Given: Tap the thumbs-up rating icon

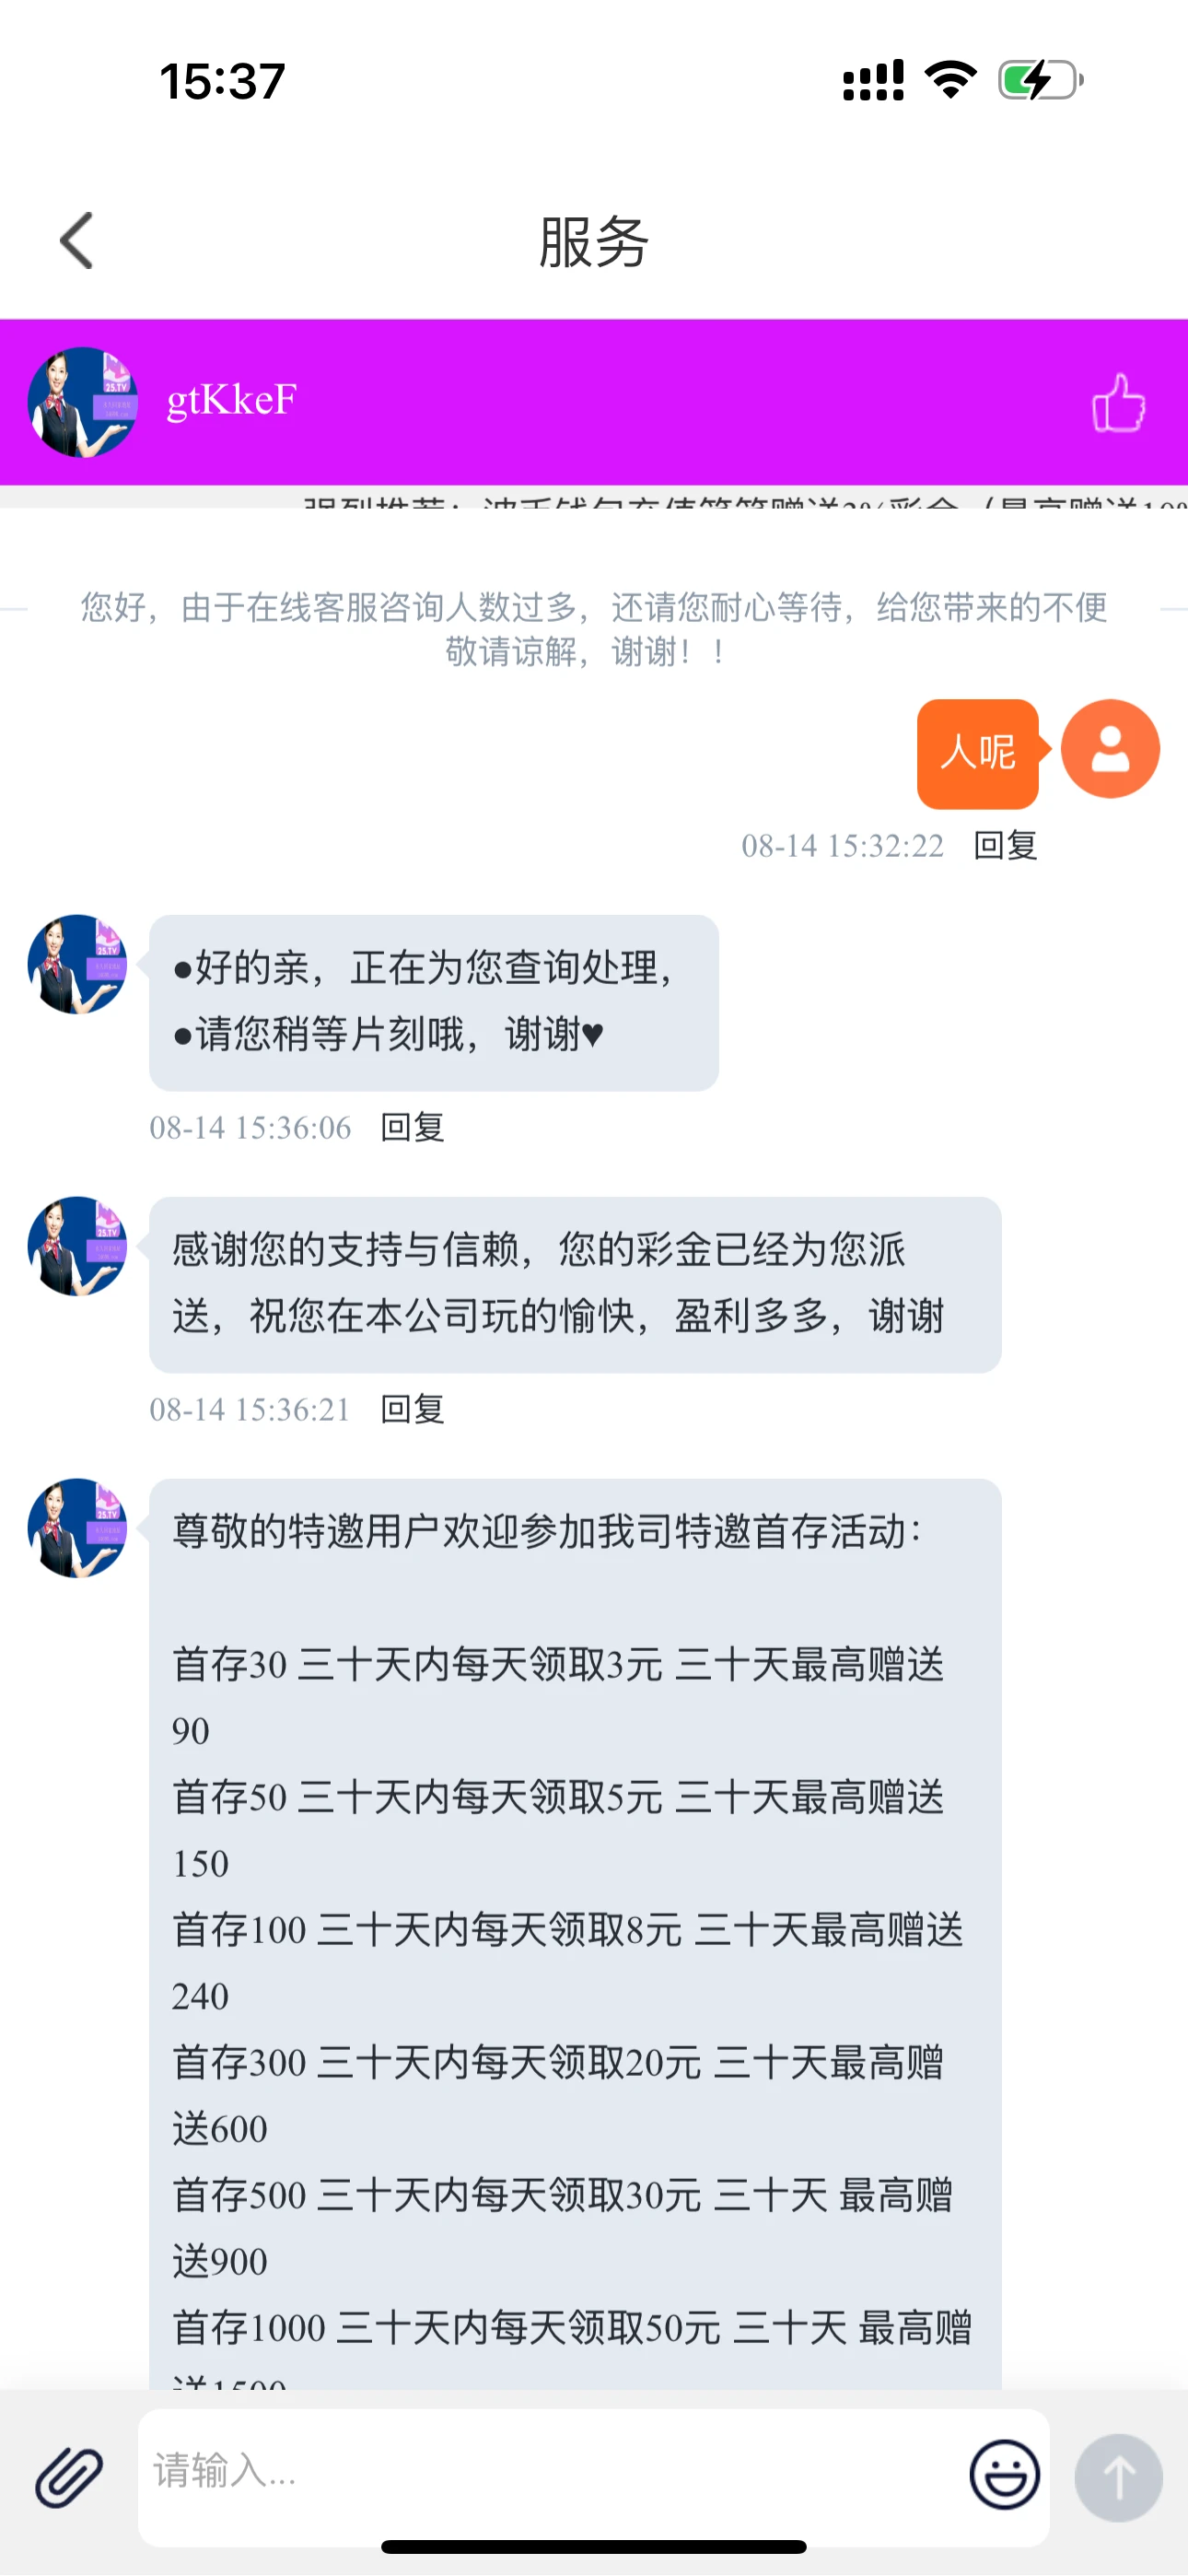Looking at the screenshot, I should (1118, 403).
